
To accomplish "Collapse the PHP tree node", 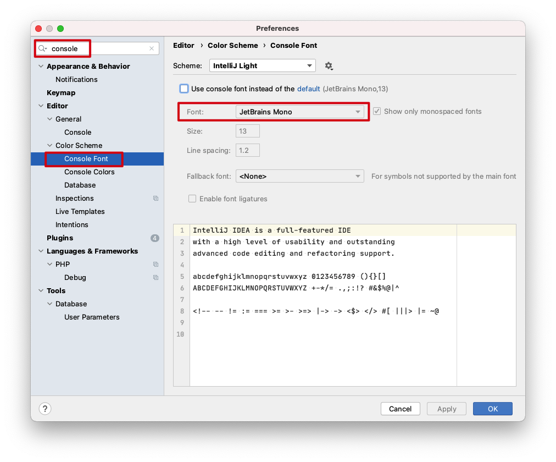I will (x=49, y=265).
